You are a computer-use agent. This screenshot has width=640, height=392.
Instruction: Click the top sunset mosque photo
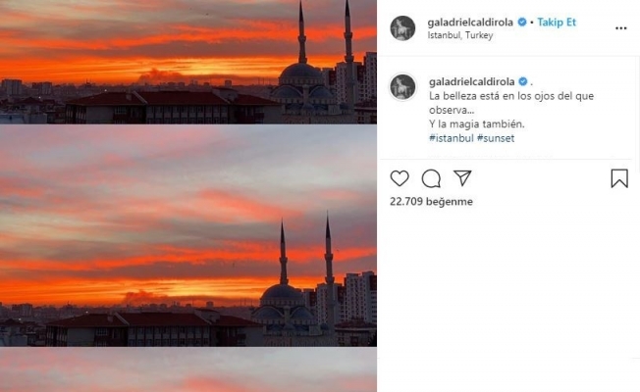(x=188, y=62)
